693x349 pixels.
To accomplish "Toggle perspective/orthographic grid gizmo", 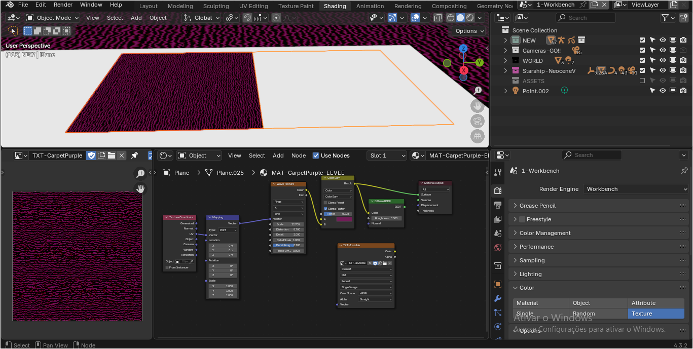I will click(x=477, y=136).
